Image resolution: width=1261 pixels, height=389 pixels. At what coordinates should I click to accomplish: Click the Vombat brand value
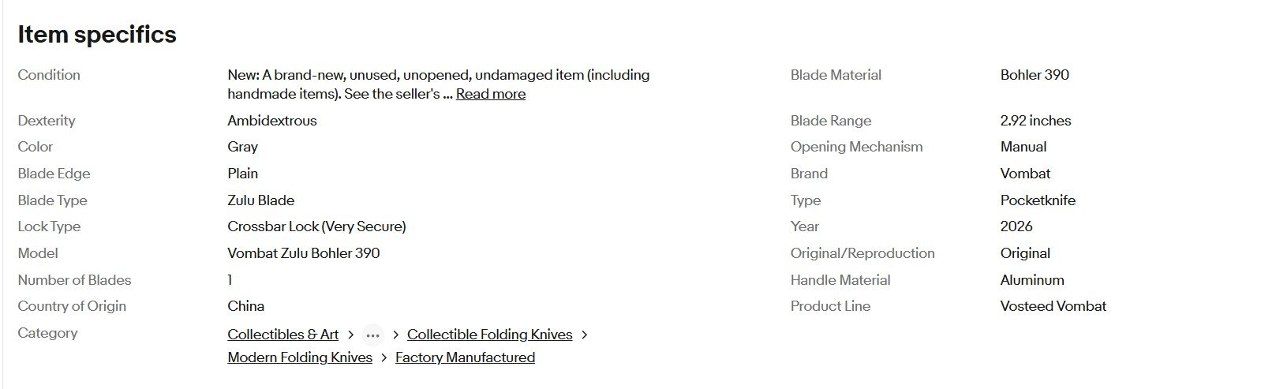(x=1025, y=174)
